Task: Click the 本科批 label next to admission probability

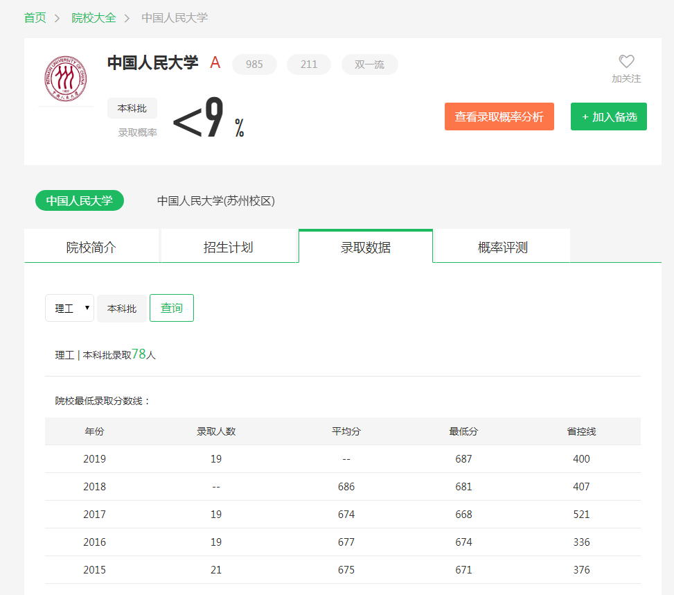Action: pos(132,108)
